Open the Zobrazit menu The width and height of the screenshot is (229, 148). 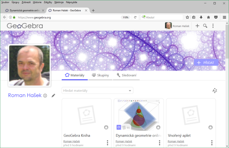pyautogui.click(x=26, y=2)
